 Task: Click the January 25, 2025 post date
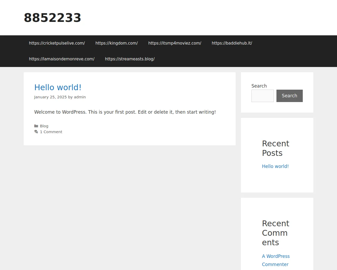coord(50,97)
